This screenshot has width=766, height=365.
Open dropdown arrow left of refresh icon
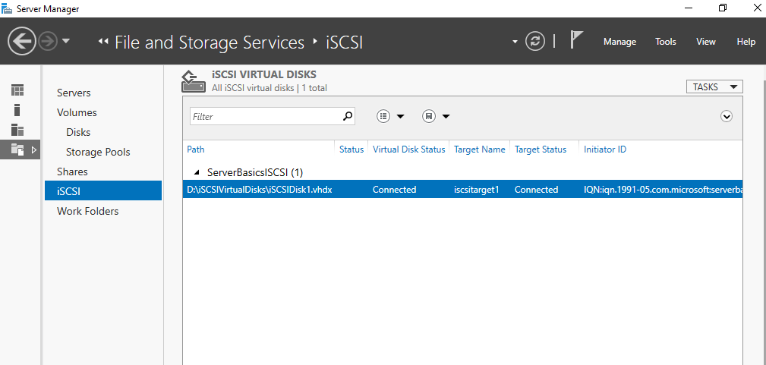pyautogui.click(x=515, y=42)
